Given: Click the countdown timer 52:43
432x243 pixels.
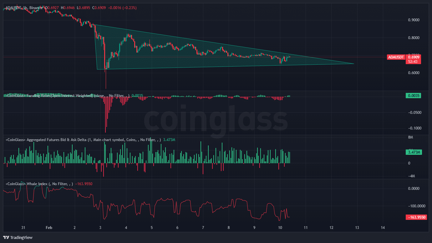Looking at the screenshot, I should coord(413,62).
